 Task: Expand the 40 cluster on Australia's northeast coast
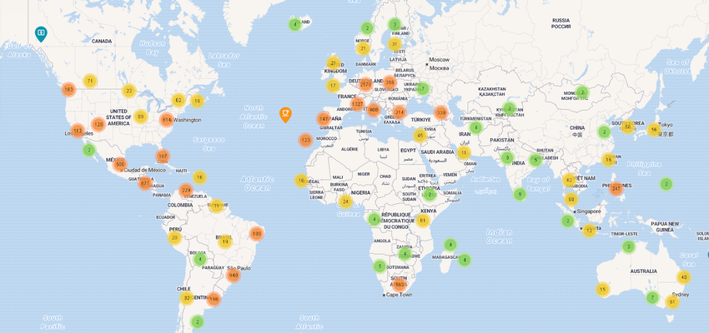click(684, 277)
